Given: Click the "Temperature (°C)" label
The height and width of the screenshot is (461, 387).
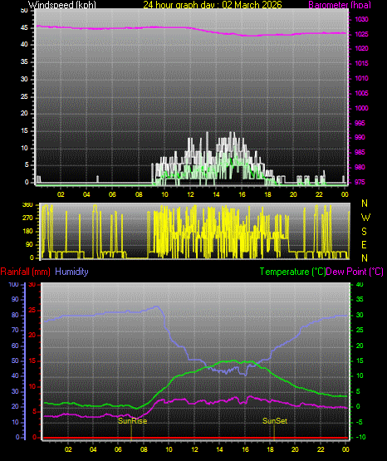Looking at the screenshot, I should [x=292, y=272].
